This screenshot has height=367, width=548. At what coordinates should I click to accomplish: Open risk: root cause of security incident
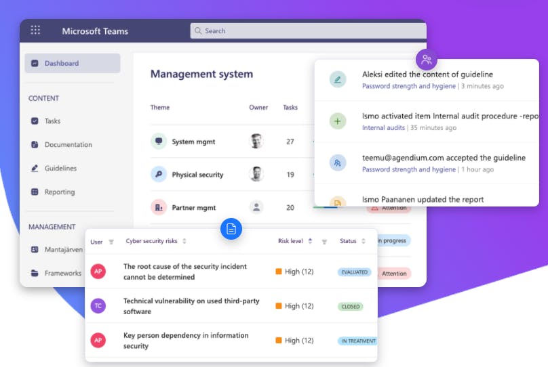pos(185,272)
